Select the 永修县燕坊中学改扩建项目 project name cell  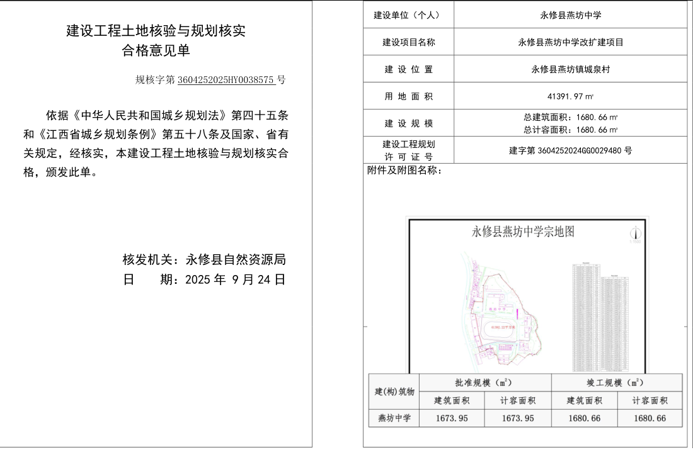click(570, 42)
